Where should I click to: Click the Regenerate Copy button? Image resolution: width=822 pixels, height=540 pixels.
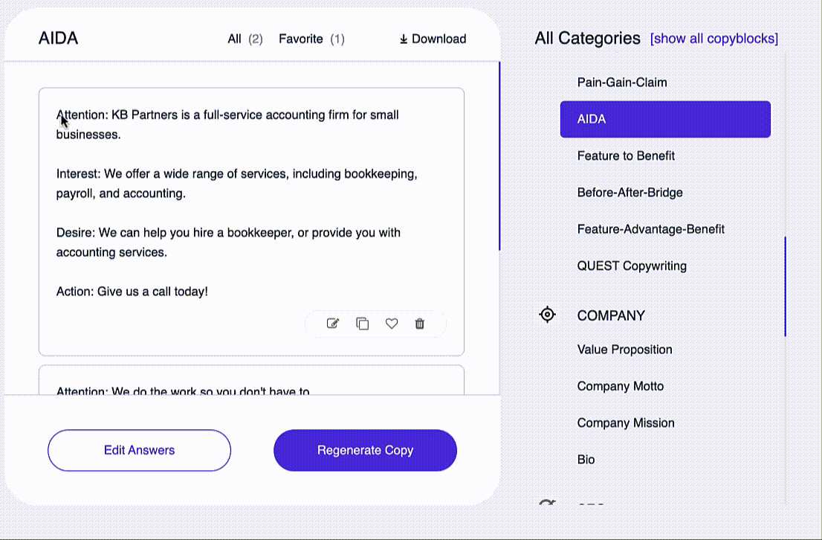(x=366, y=450)
